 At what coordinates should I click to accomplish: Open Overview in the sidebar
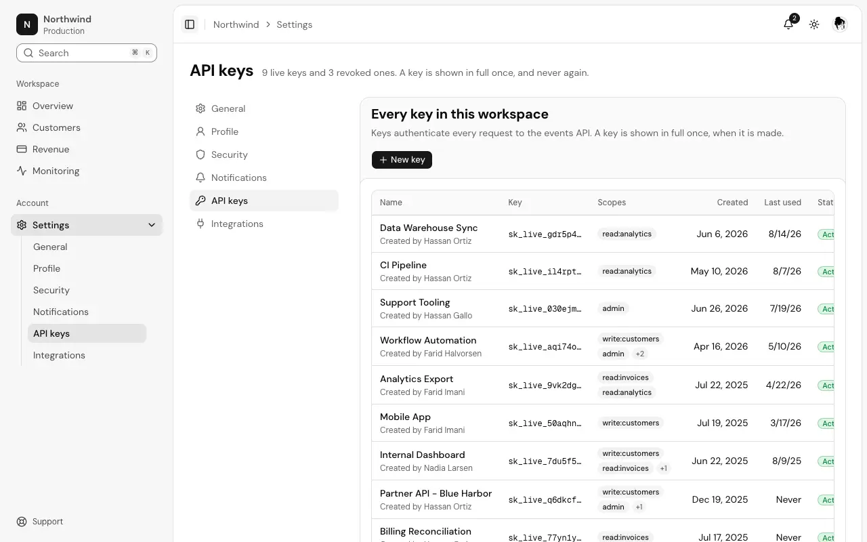coord(87,106)
